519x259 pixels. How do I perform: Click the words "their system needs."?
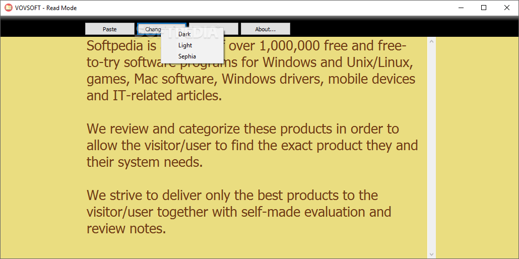click(144, 162)
